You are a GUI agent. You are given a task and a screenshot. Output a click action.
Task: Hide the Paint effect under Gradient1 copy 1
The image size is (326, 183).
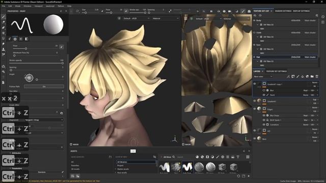(x=264, y=95)
